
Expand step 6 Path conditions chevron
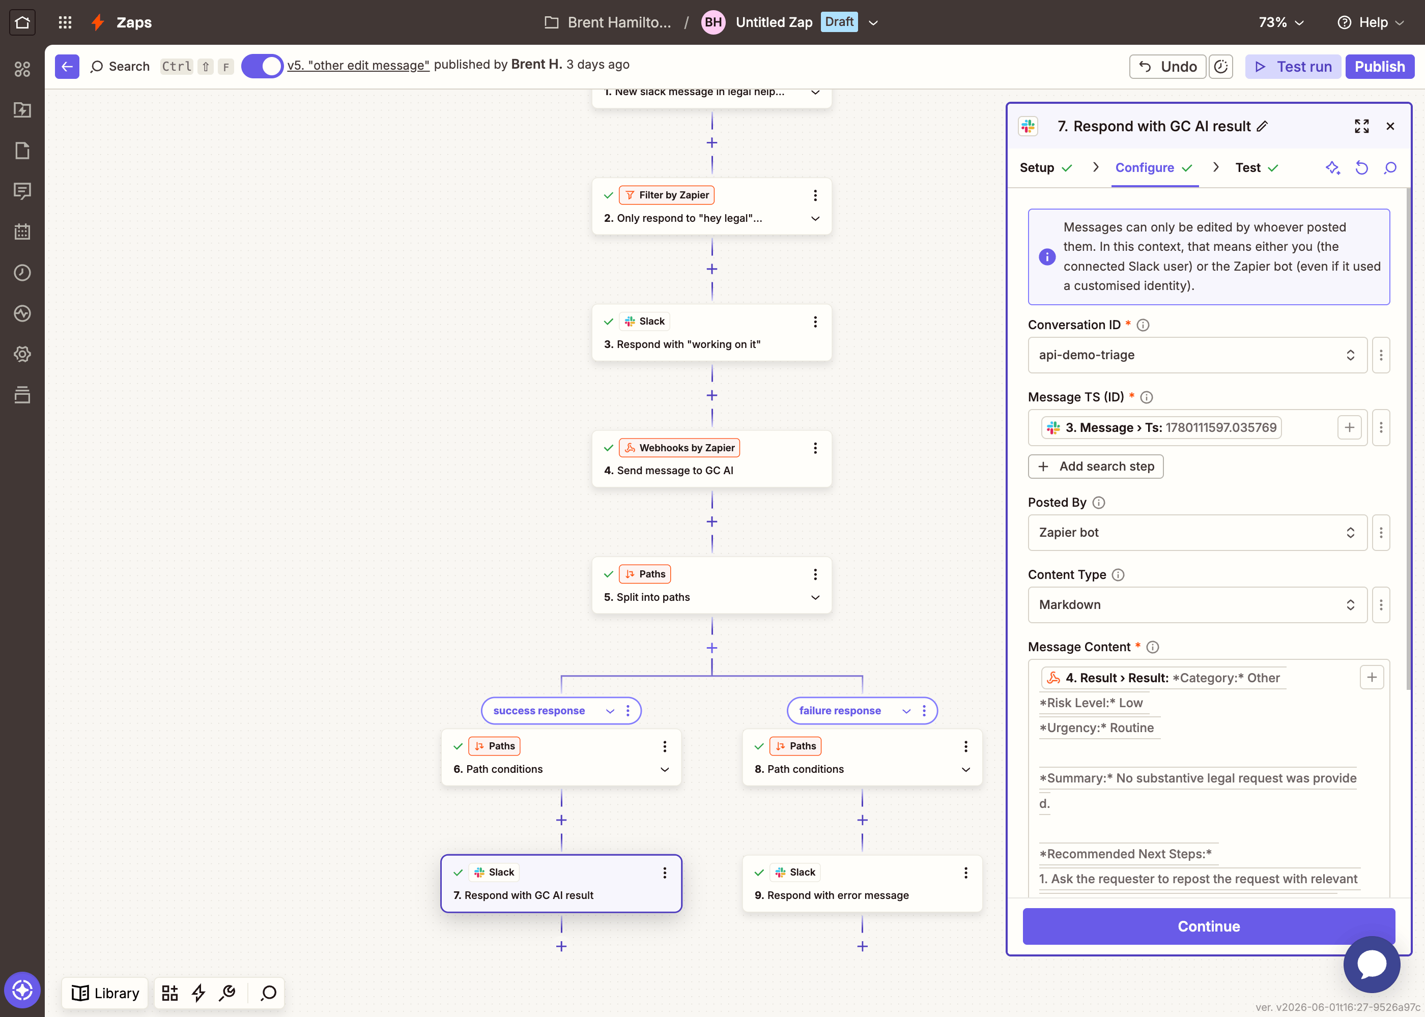(665, 769)
